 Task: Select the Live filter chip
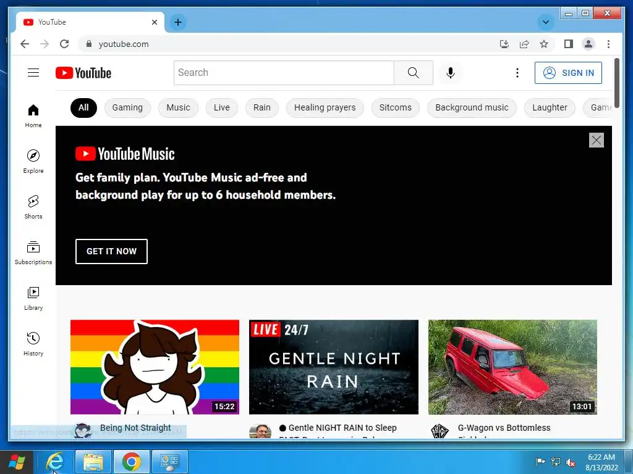[222, 107]
